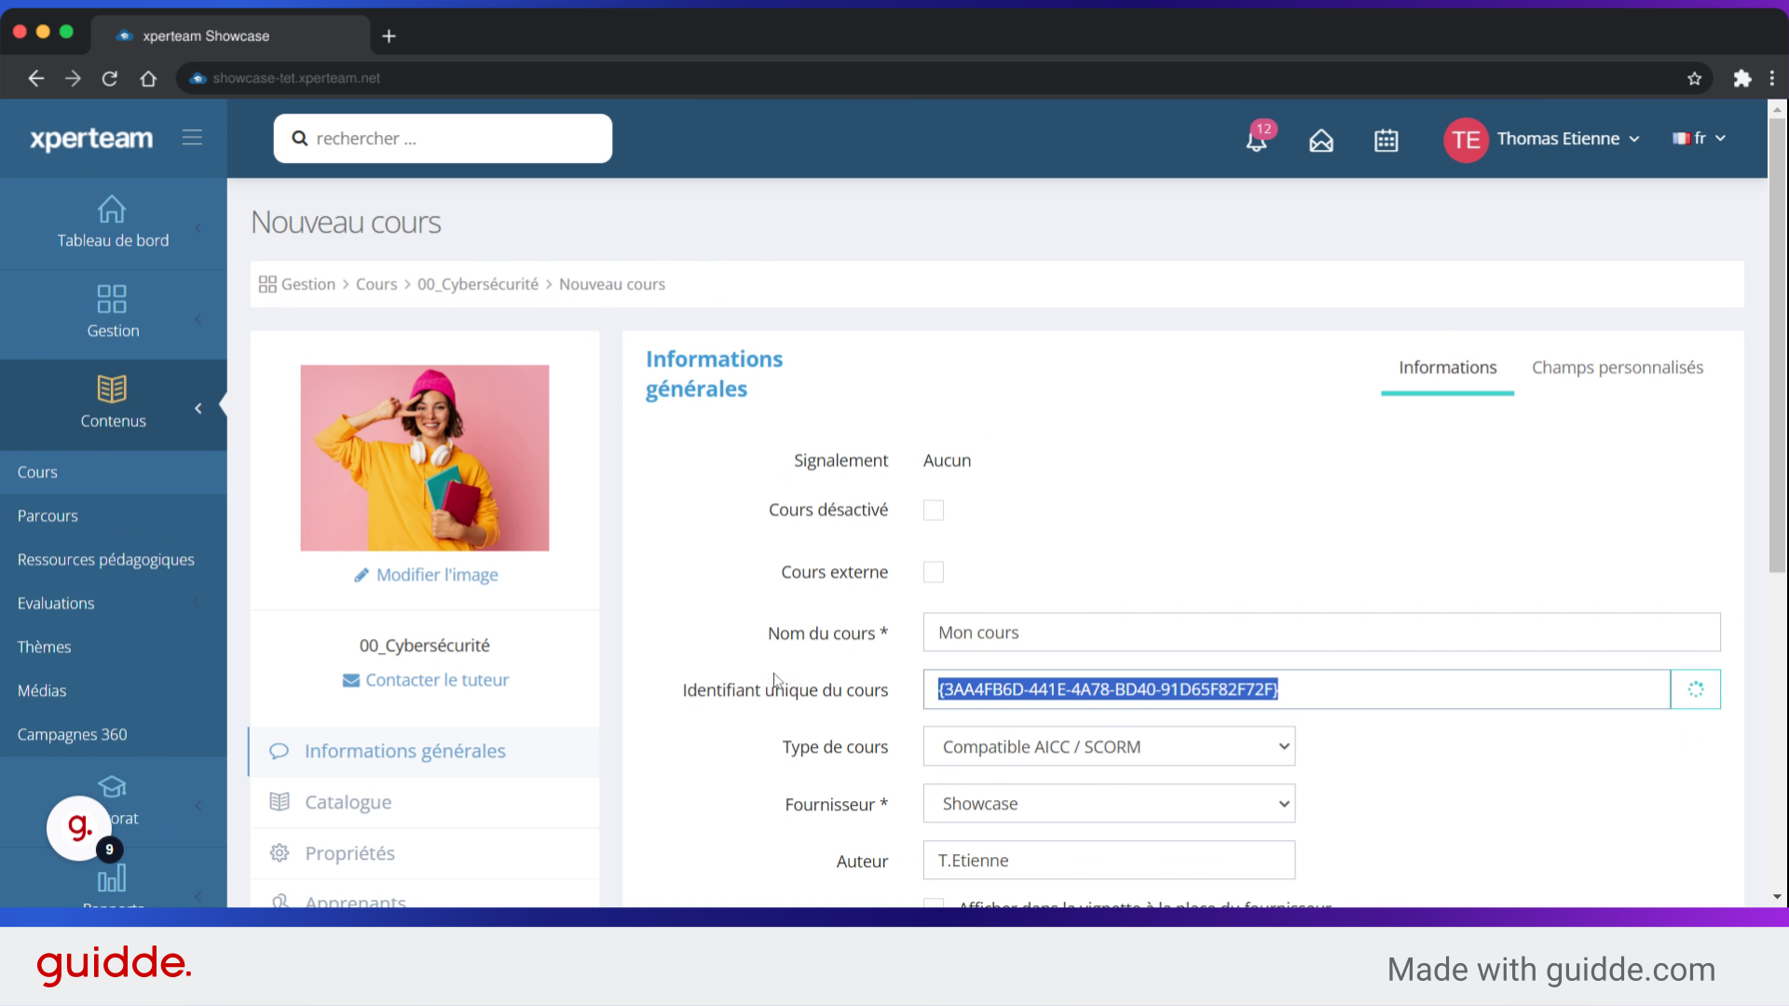Open the calendar icon in header
The image size is (1789, 1006).
click(x=1386, y=141)
